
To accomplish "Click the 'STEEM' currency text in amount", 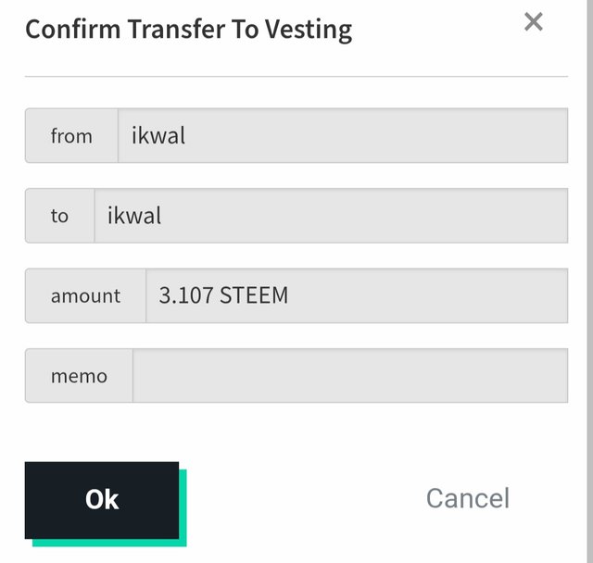I will (x=254, y=296).
